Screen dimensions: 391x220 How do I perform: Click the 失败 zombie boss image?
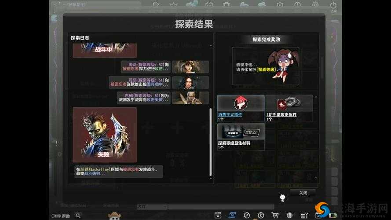click(x=105, y=135)
